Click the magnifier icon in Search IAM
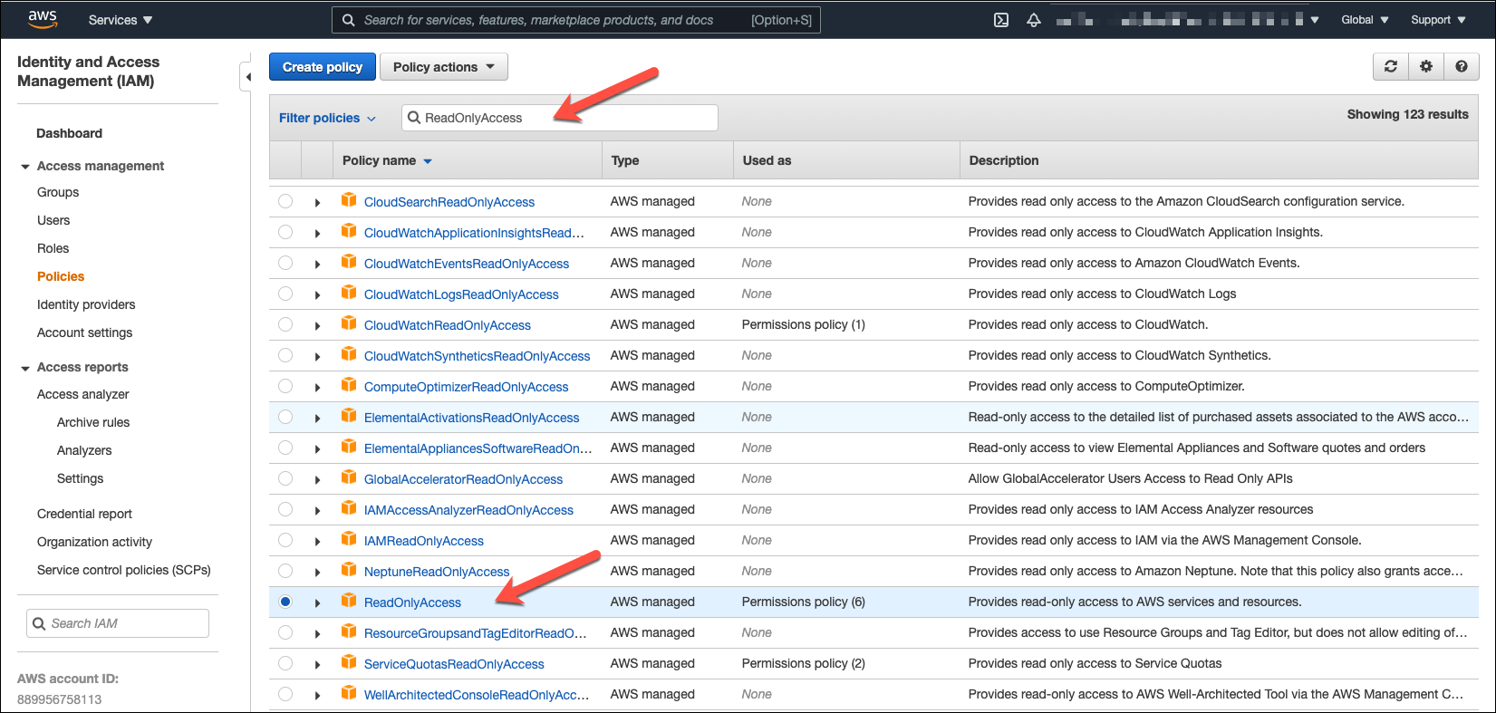 39,623
